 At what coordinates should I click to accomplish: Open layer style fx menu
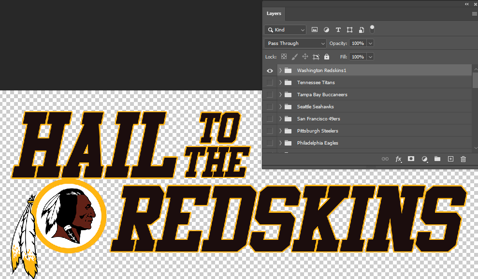(x=398, y=159)
